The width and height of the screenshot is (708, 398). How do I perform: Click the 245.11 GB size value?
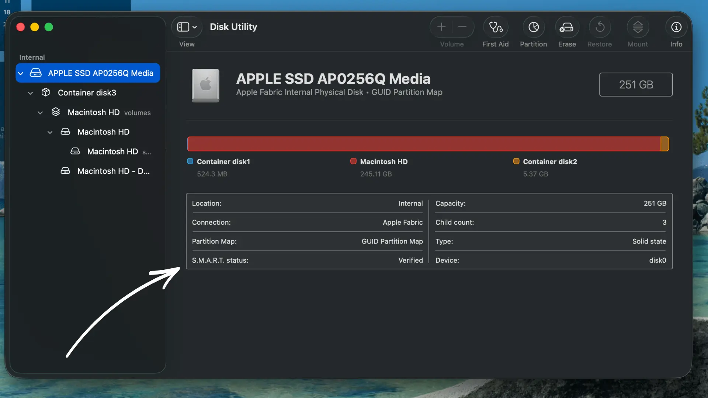pyautogui.click(x=376, y=174)
